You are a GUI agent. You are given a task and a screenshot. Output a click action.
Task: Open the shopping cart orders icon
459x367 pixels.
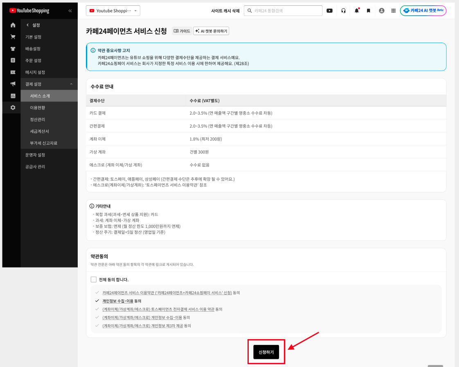click(x=13, y=37)
